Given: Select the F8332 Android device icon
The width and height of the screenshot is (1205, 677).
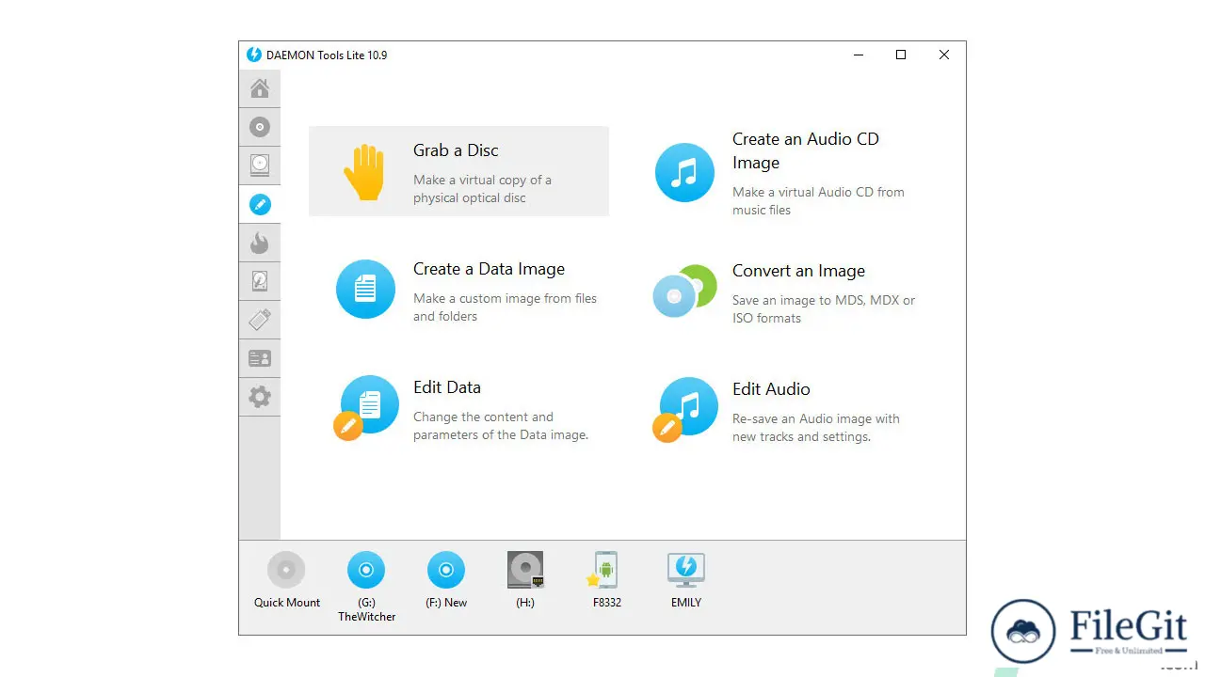Looking at the screenshot, I should tap(604, 570).
